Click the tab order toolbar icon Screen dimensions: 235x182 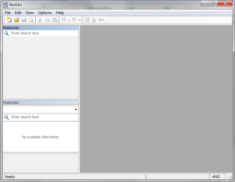94,20
